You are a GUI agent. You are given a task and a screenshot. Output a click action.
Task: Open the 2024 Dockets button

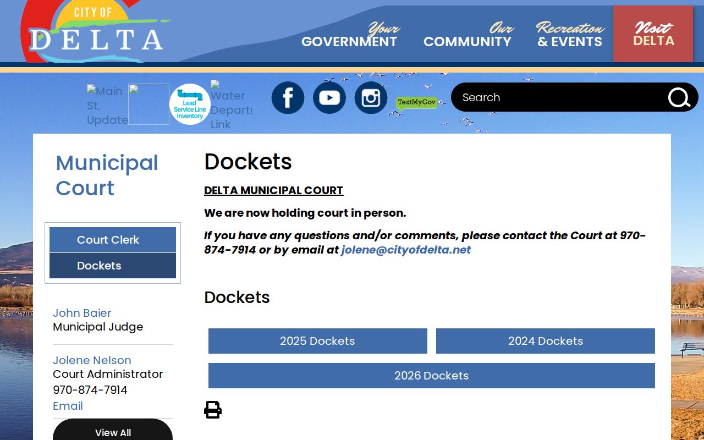pyautogui.click(x=546, y=341)
